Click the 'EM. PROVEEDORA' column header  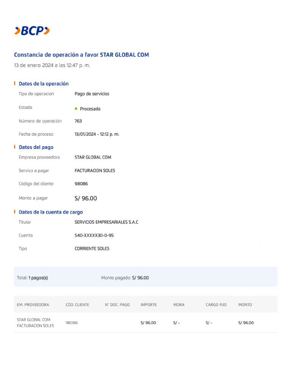(33, 305)
